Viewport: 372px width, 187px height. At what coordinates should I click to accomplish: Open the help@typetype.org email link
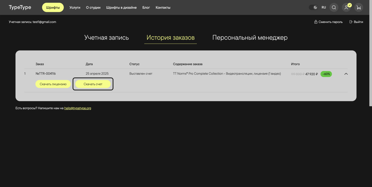(78, 108)
